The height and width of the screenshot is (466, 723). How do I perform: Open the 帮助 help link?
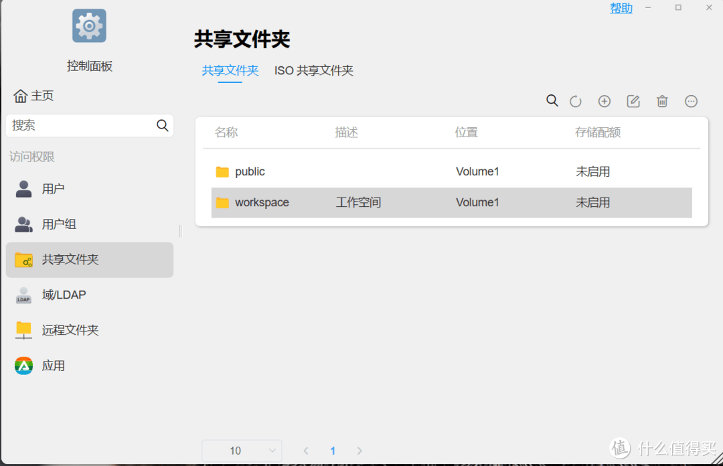tap(621, 8)
